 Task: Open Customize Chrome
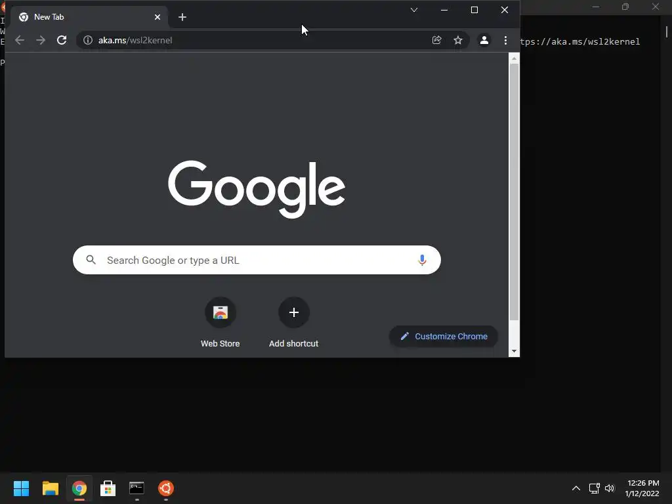(444, 337)
